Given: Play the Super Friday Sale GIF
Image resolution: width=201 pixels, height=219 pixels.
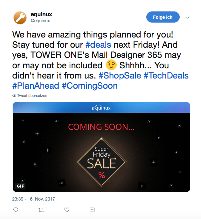Looking at the screenshot, I should click(x=101, y=152).
